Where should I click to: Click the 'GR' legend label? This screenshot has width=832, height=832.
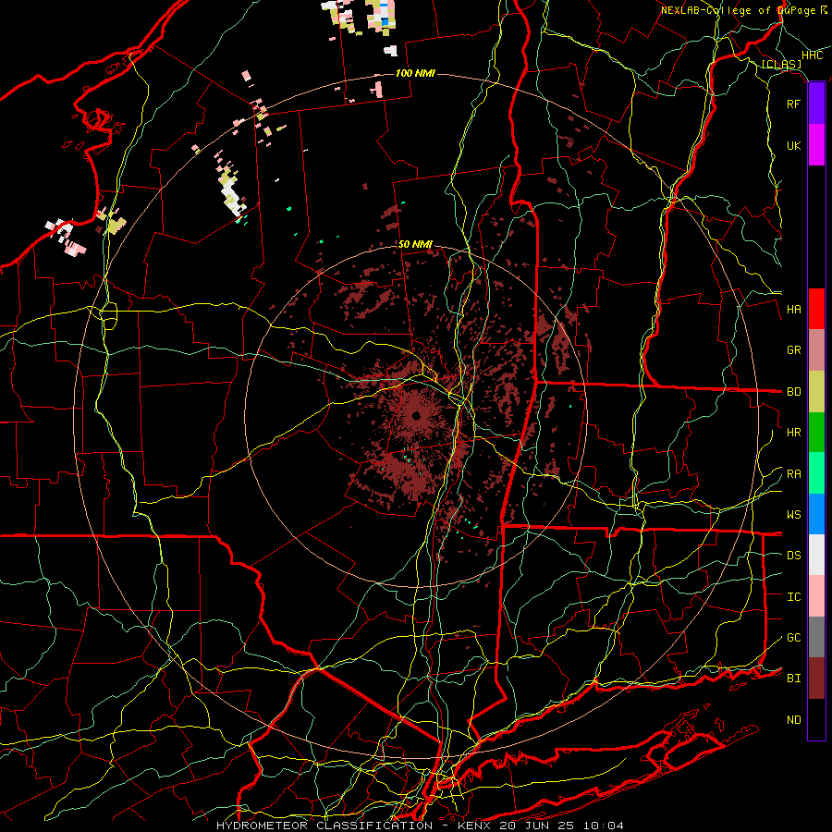tap(793, 350)
